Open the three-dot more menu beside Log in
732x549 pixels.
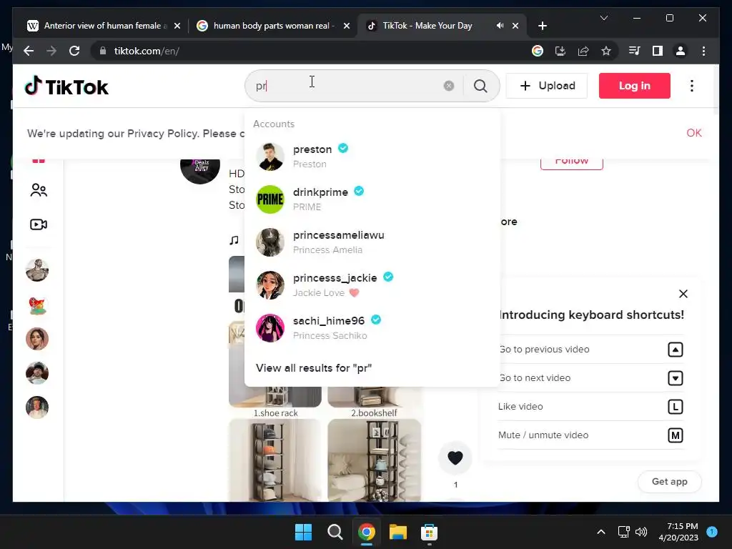pos(692,86)
